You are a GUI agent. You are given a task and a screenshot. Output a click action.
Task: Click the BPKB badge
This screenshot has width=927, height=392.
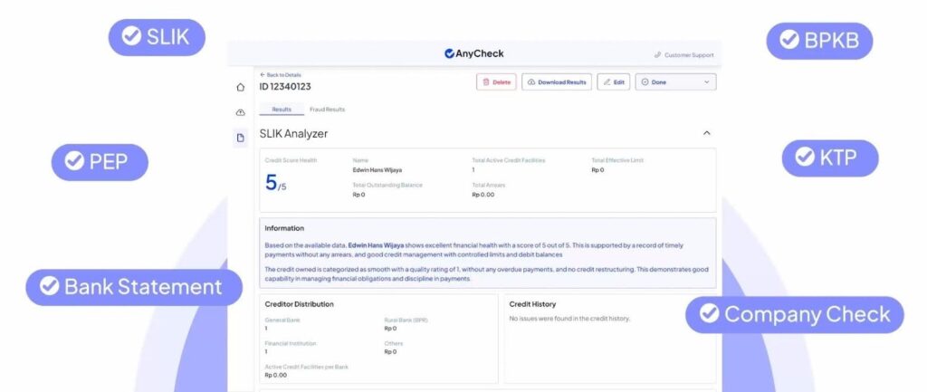(x=819, y=41)
